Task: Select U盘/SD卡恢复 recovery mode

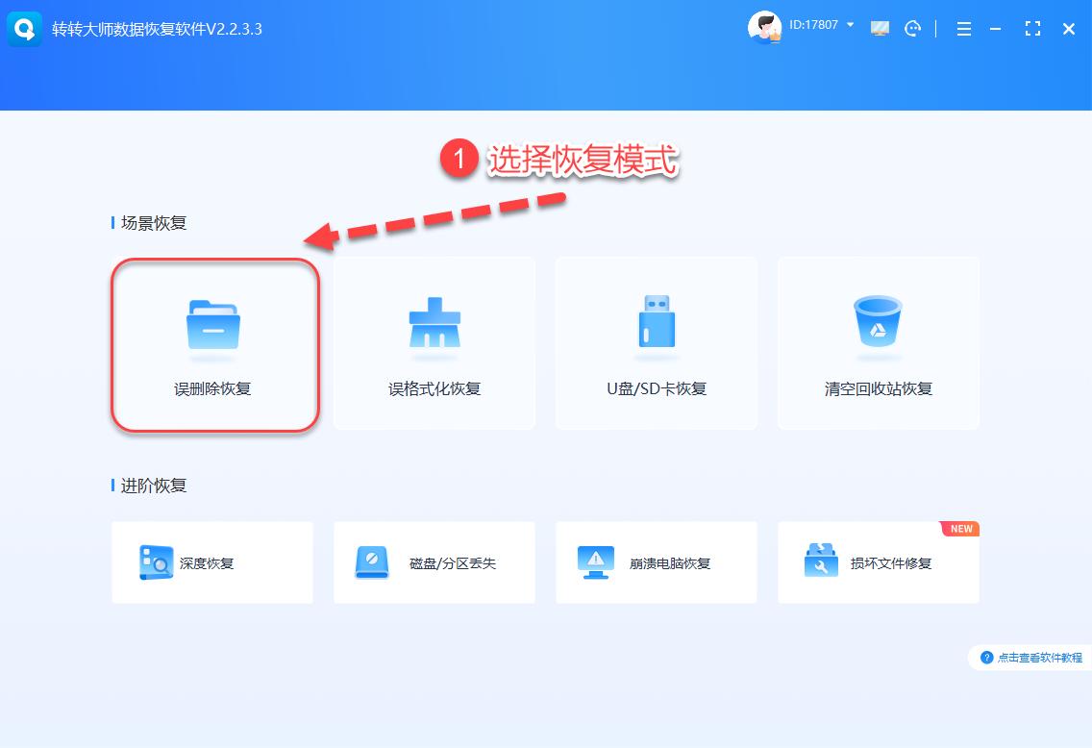Action: (656, 343)
